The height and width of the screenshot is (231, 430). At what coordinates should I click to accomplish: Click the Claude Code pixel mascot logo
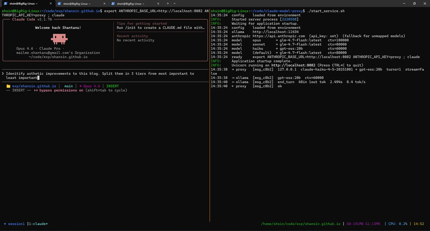click(59, 39)
